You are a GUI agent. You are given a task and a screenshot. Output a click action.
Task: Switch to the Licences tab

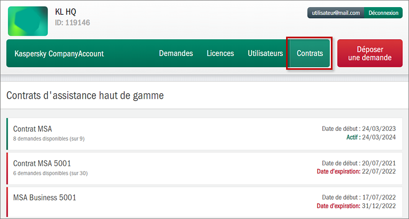[x=220, y=53]
